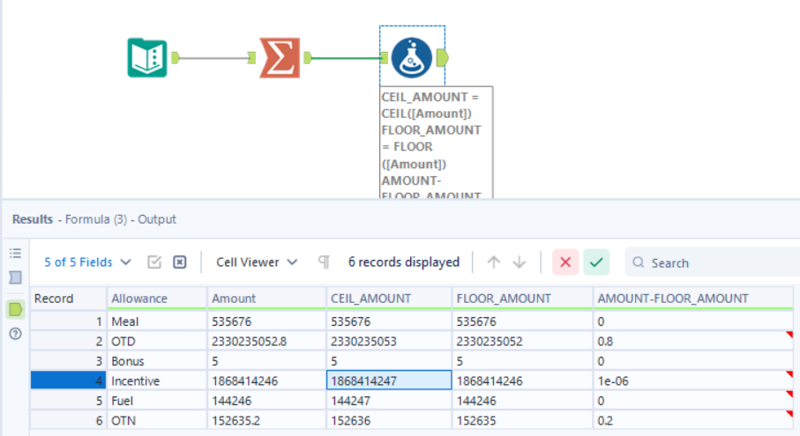This screenshot has width=800, height=436.
Task: Open the Cell Viewer dropdown
Action: click(x=257, y=262)
